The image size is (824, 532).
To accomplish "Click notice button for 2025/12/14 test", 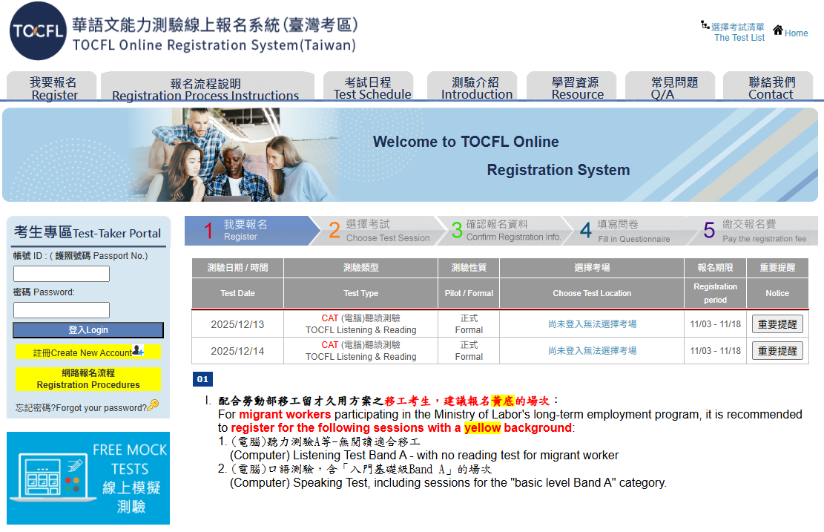I will pyautogui.click(x=777, y=351).
